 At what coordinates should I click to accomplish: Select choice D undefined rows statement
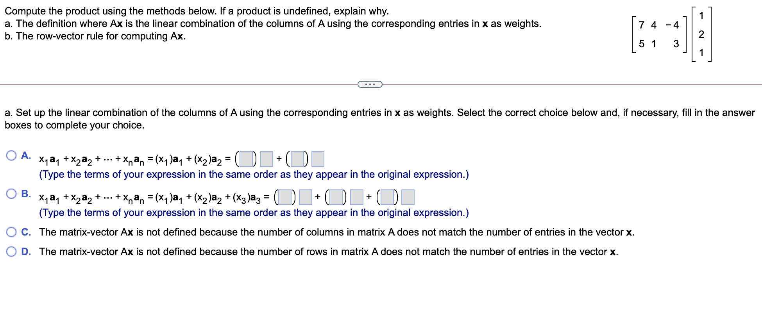point(328,252)
